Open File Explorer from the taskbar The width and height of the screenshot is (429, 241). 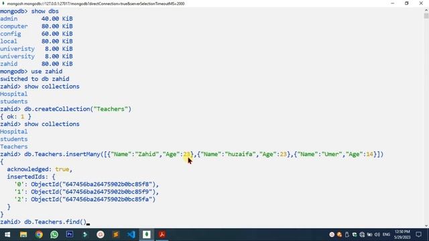point(23,234)
